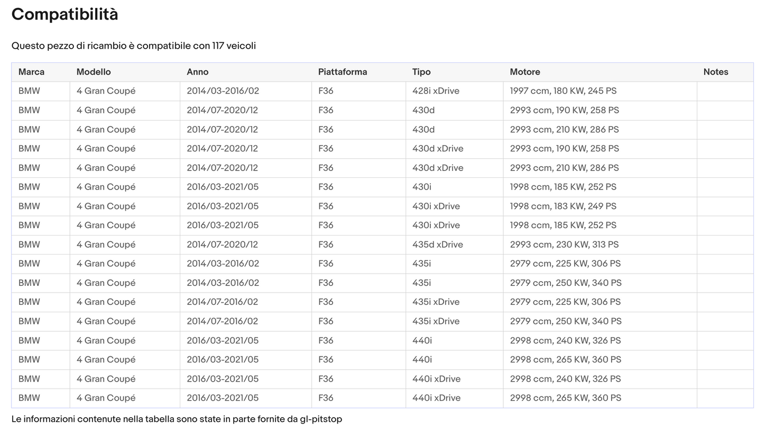Select the 428i xDrive type cell
Viewport: 764px width, 433px height.
click(436, 91)
